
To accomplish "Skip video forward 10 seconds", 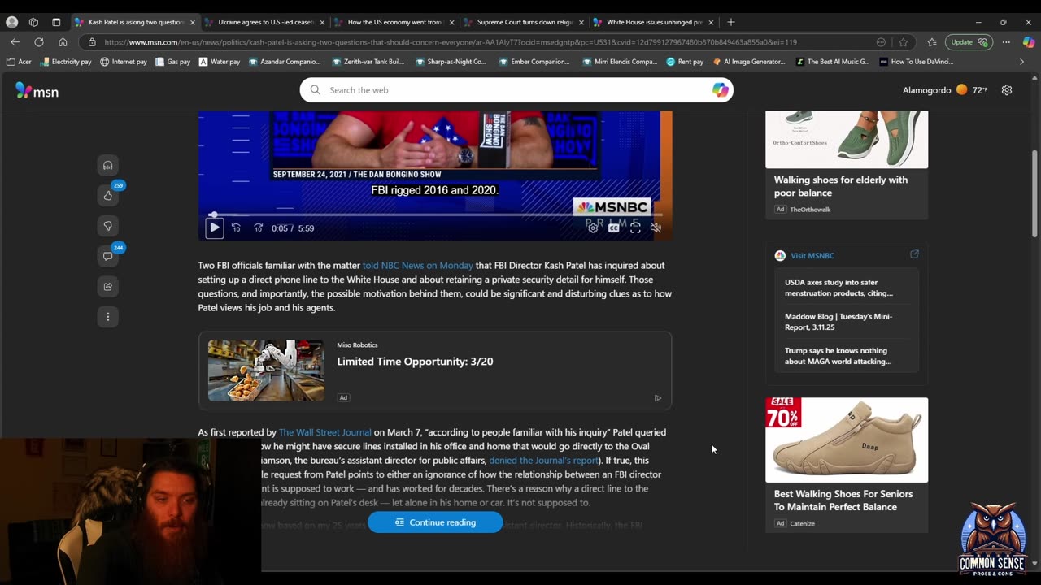I will (x=258, y=228).
